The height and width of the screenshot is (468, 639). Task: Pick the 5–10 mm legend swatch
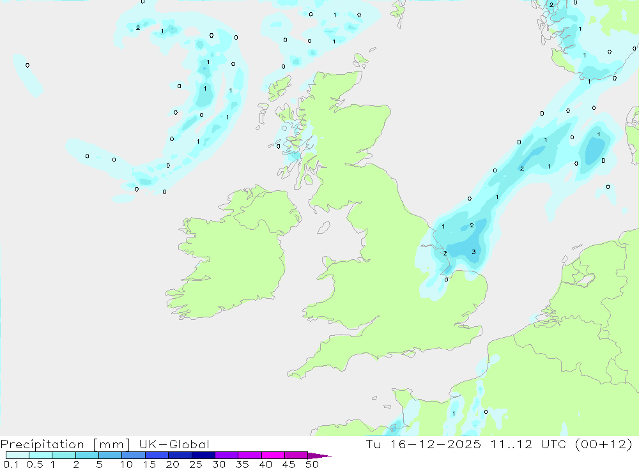[x=111, y=455]
